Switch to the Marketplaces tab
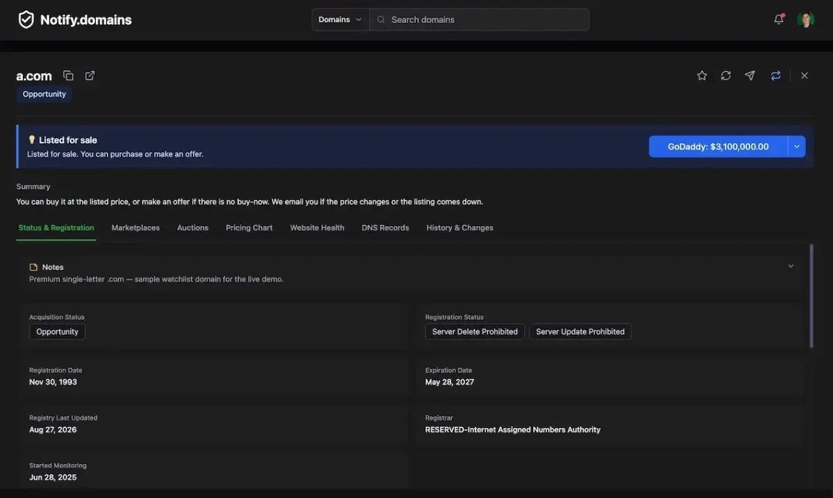 [x=135, y=227]
